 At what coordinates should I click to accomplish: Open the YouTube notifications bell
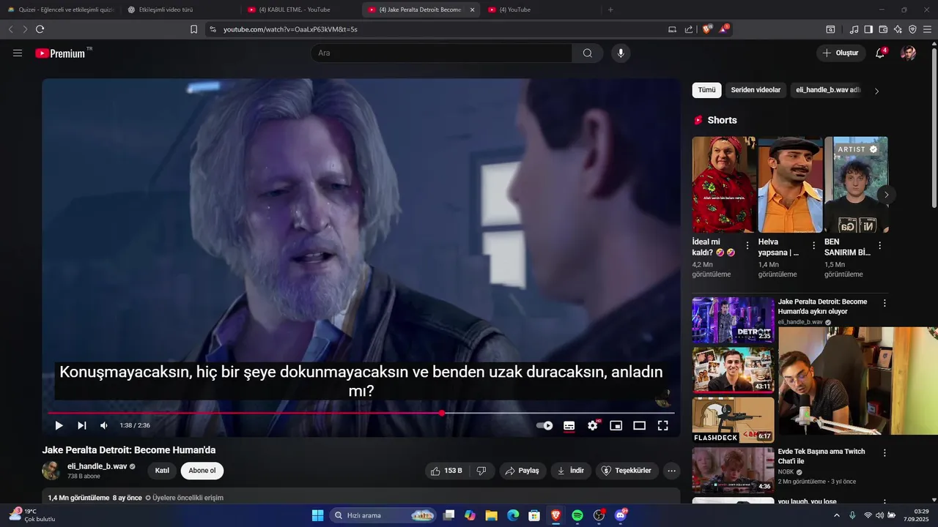tap(880, 53)
